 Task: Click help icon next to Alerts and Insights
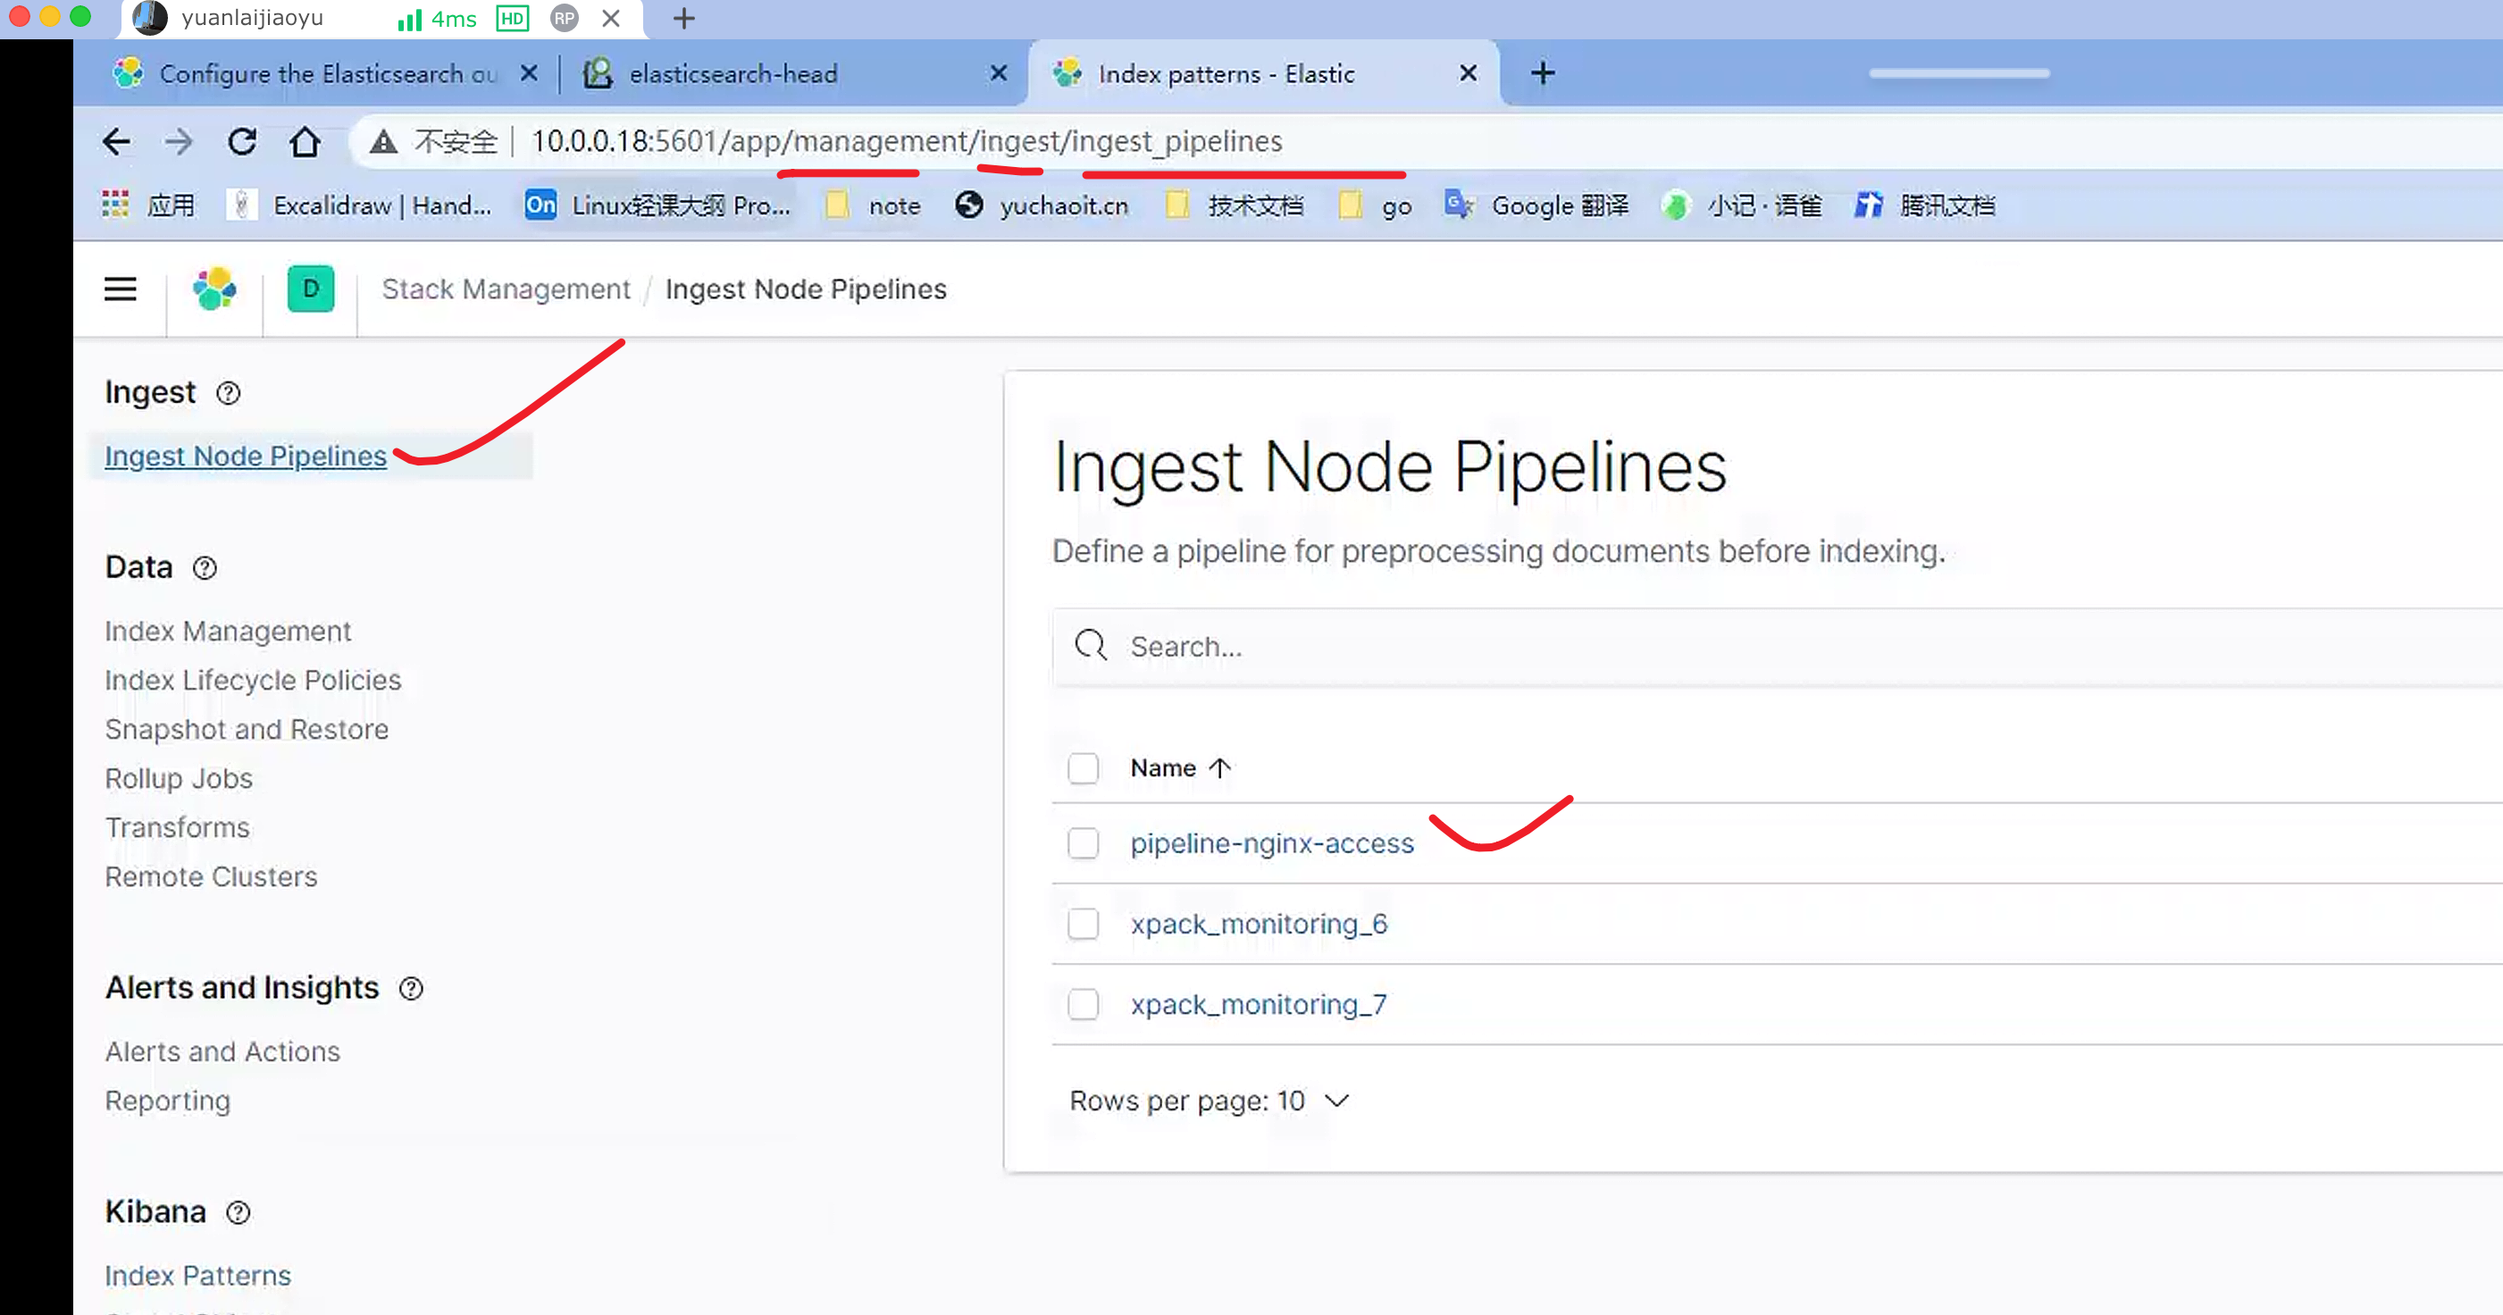pyautogui.click(x=411, y=988)
